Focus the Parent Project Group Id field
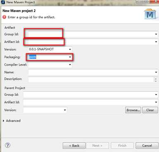The image size is (159, 152). click(x=90, y=95)
